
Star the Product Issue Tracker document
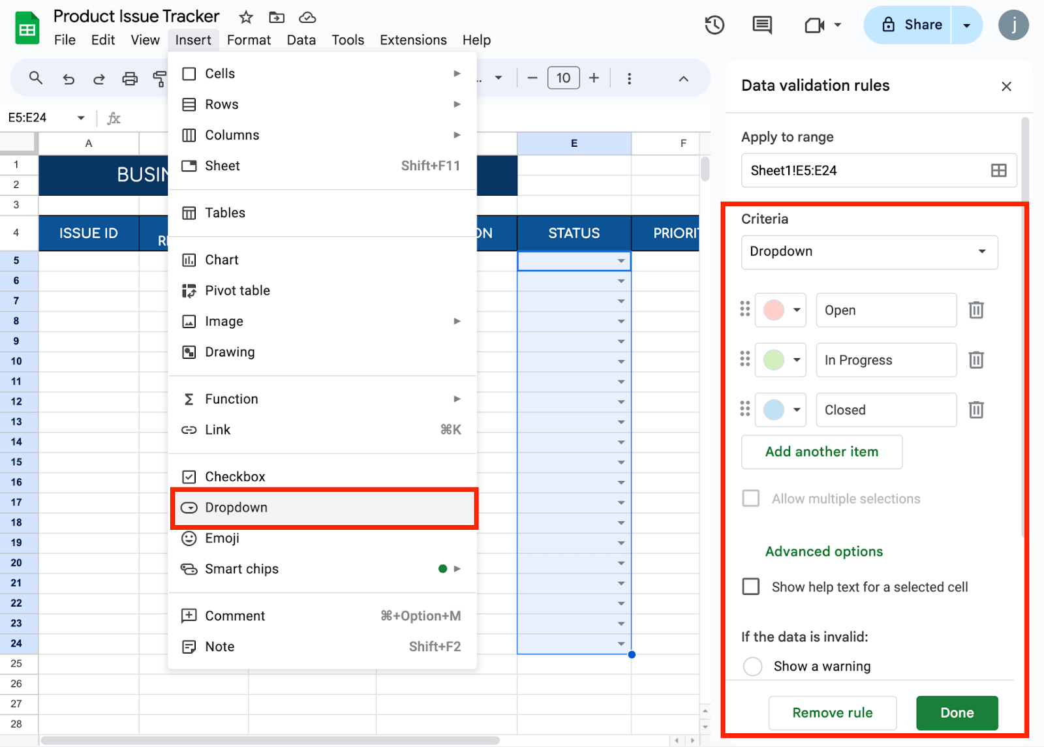pyautogui.click(x=246, y=17)
